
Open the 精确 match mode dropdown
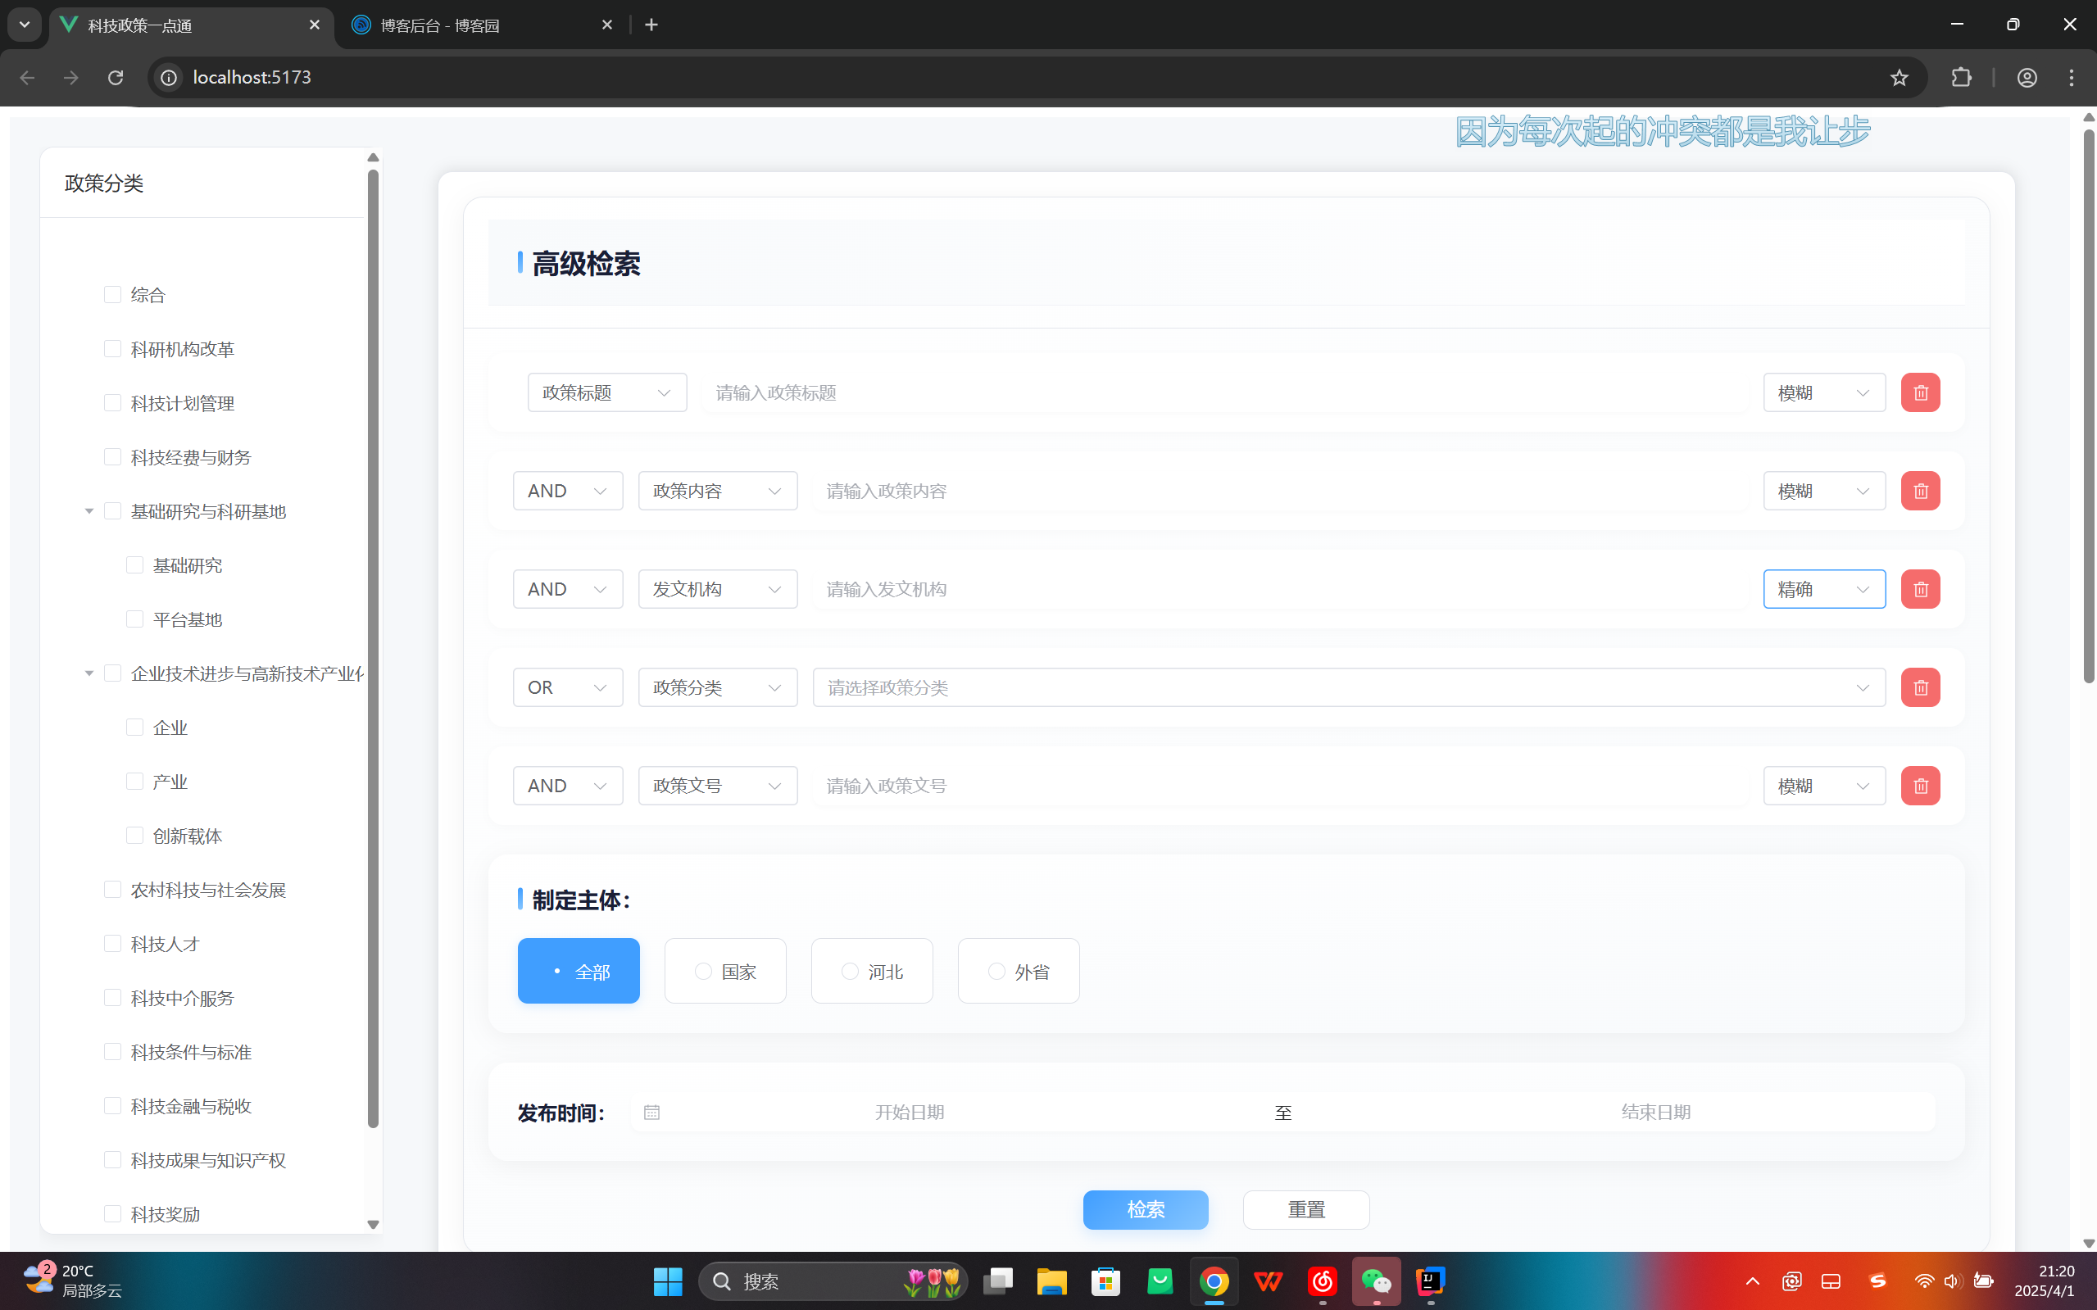point(1823,589)
